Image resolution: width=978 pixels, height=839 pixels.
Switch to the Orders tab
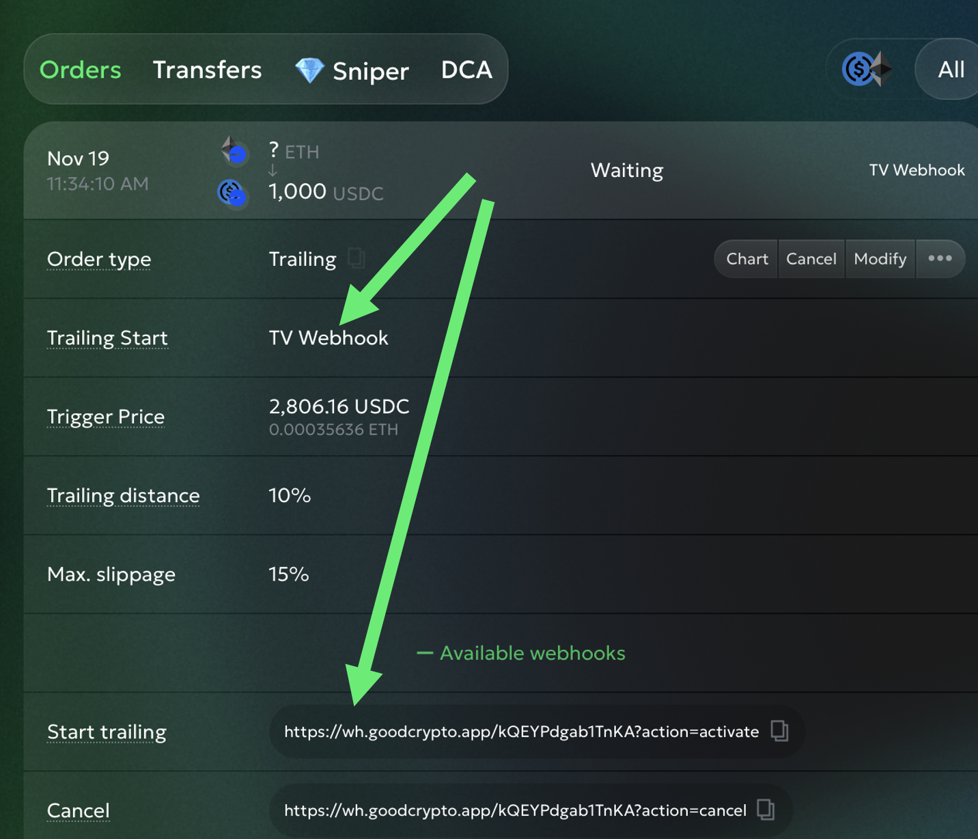point(81,70)
